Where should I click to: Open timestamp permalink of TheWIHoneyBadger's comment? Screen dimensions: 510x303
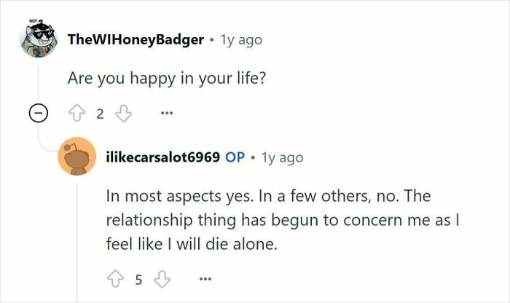241,40
